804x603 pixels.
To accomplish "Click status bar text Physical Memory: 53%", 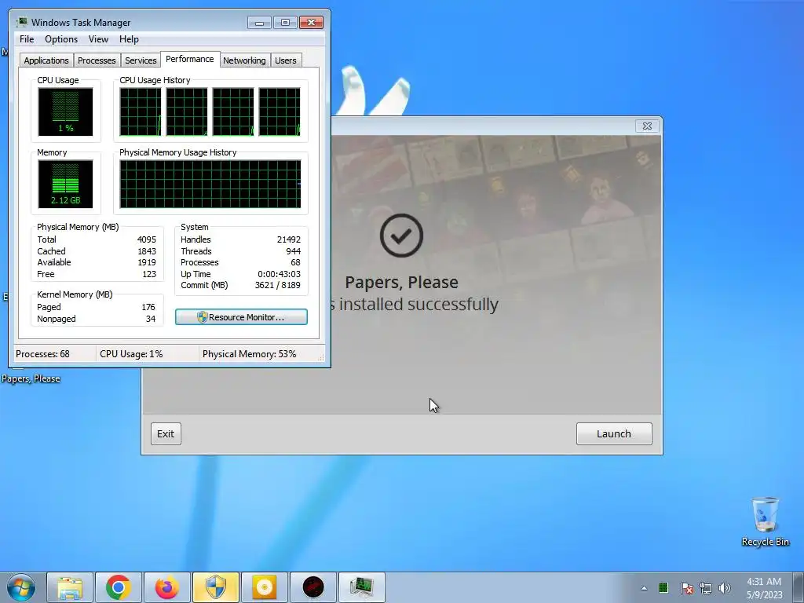I will (249, 354).
